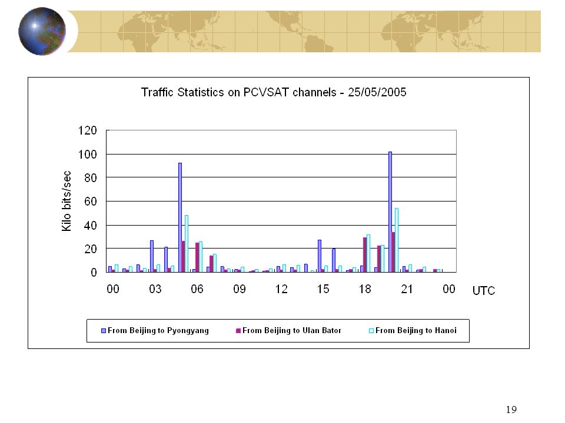This screenshot has width=565, height=423.
Task: Click the Pyongyang bar peaking near 92
Action: (x=180, y=217)
